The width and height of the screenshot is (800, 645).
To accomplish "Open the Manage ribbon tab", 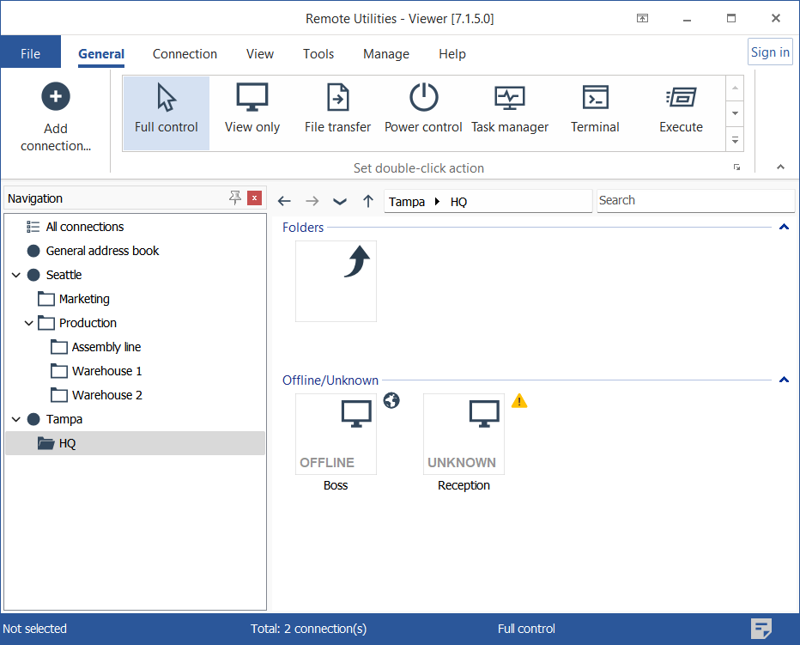I will (x=386, y=53).
